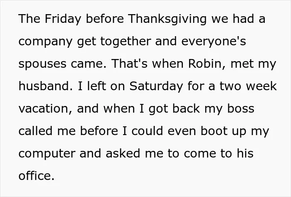Click the word "computer" on the seventh line
Image resolution: width=291 pixels, height=197 pixels.
point(47,154)
